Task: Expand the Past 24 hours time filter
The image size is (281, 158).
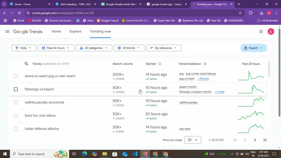Action: (56, 48)
